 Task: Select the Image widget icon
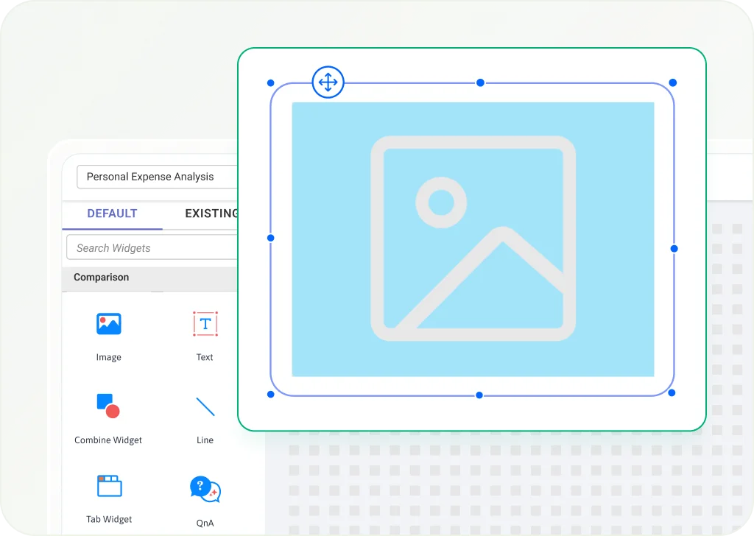pyautogui.click(x=108, y=324)
